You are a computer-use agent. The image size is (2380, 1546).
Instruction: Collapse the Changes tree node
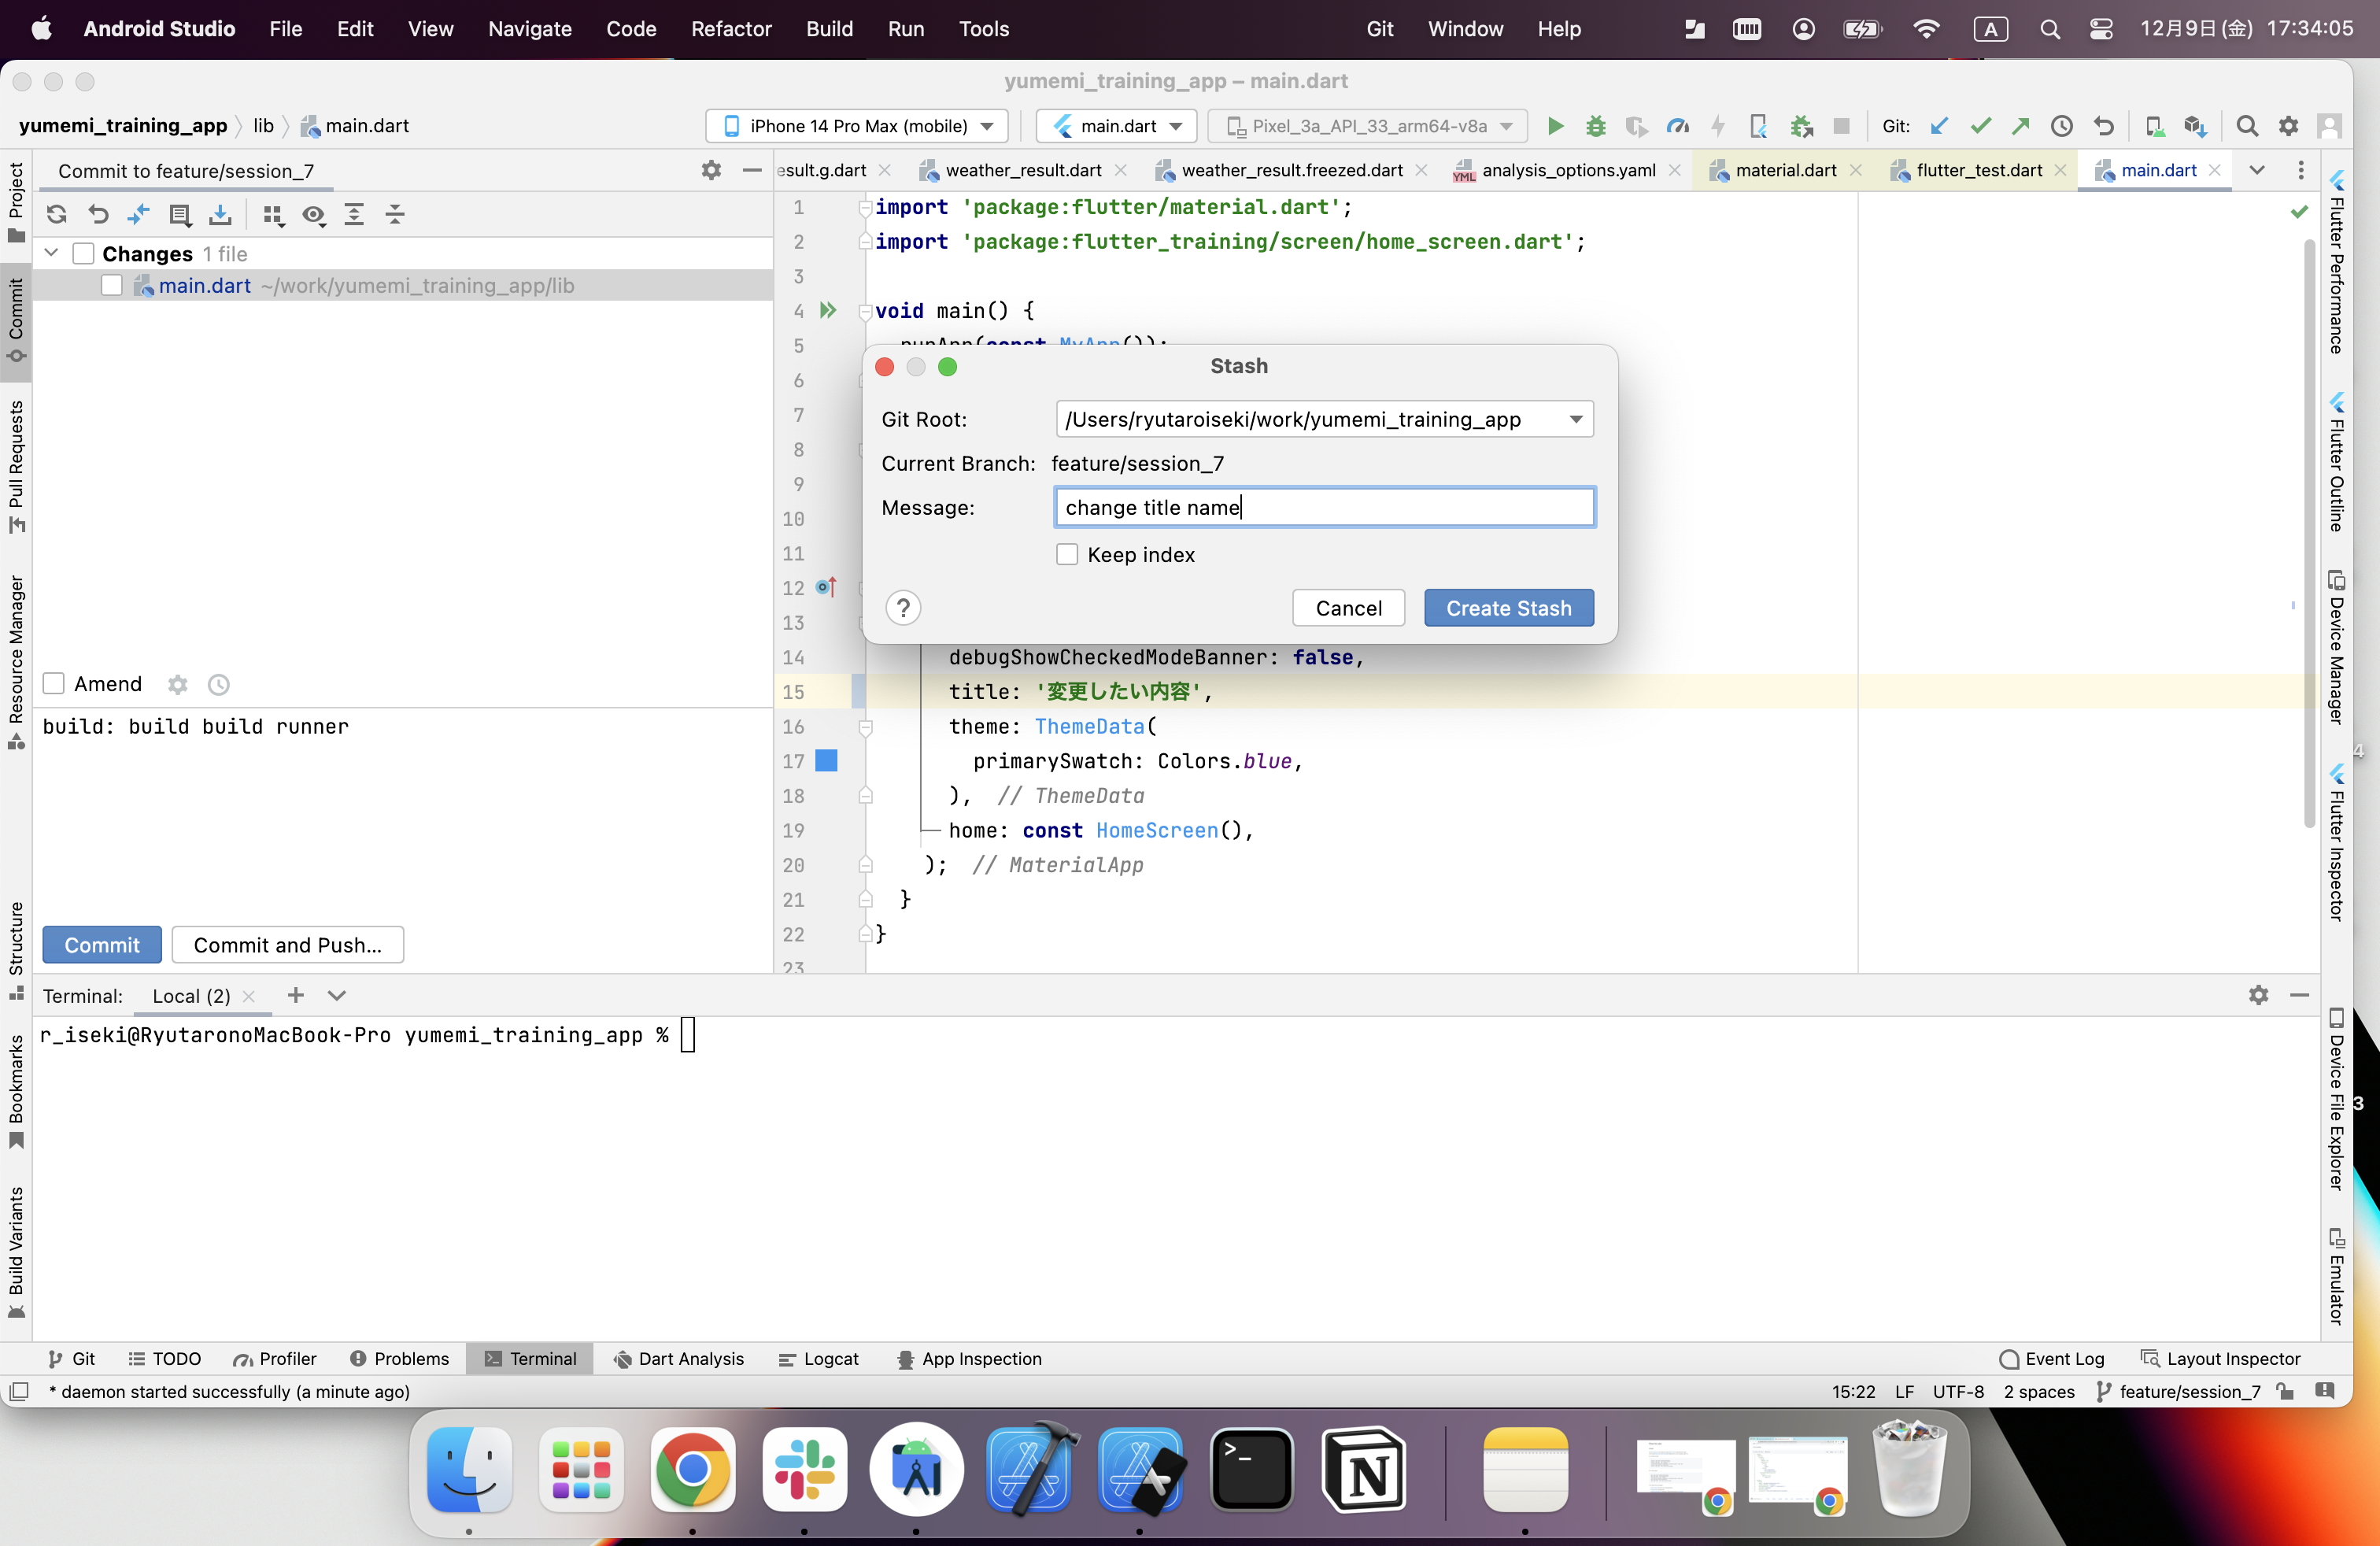[x=51, y=254]
